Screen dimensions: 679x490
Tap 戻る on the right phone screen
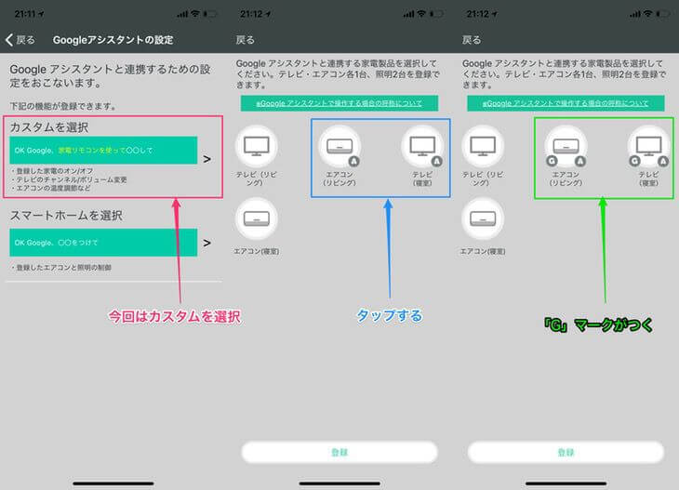(x=472, y=40)
